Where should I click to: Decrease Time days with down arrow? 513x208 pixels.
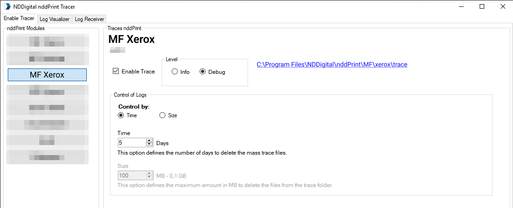click(149, 145)
